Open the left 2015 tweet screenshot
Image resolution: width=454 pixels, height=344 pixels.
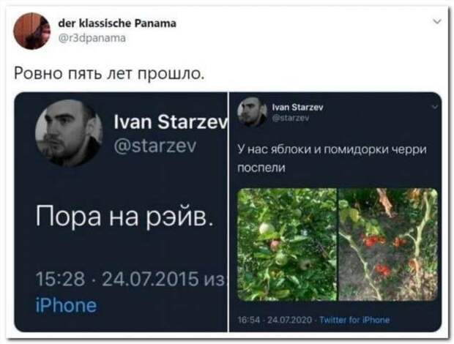tap(121, 212)
